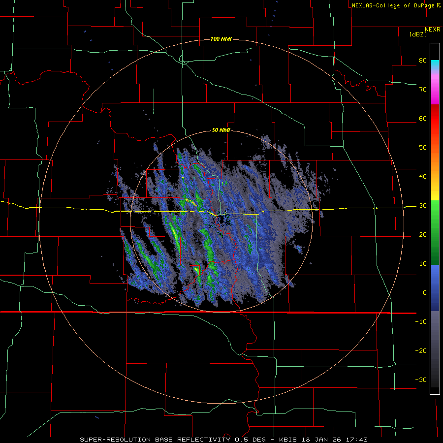The width and height of the screenshot is (443, 443).
Task: Select the 0 value on the dBZ scale
Action: pos(425,293)
